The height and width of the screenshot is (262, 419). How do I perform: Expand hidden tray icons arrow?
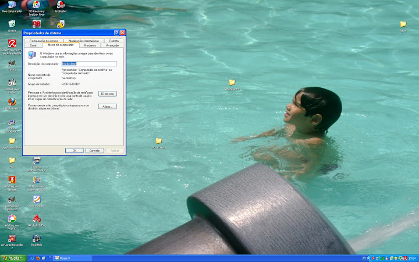click(x=369, y=259)
